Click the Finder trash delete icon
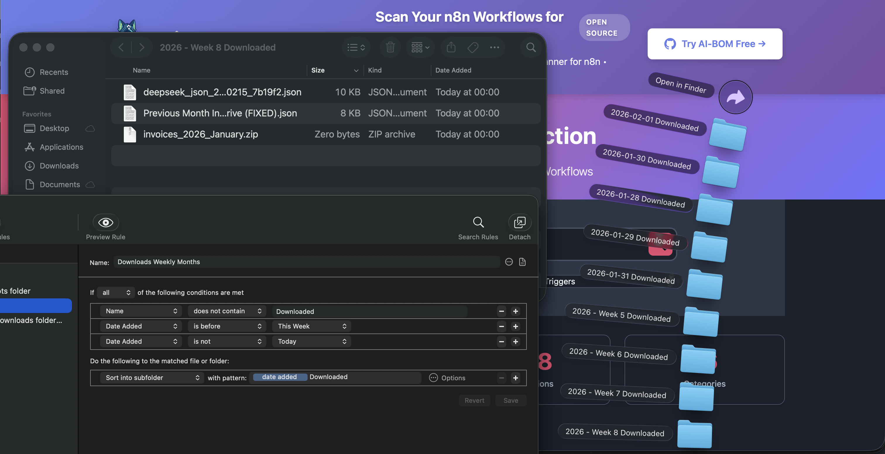Image resolution: width=885 pixels, height=454 pixels. click(390, 47)
